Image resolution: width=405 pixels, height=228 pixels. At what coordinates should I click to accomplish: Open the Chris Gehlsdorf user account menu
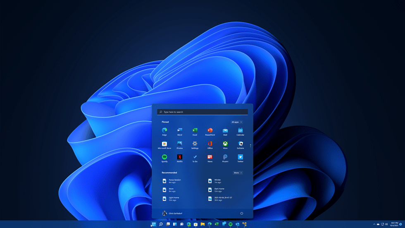172,213
